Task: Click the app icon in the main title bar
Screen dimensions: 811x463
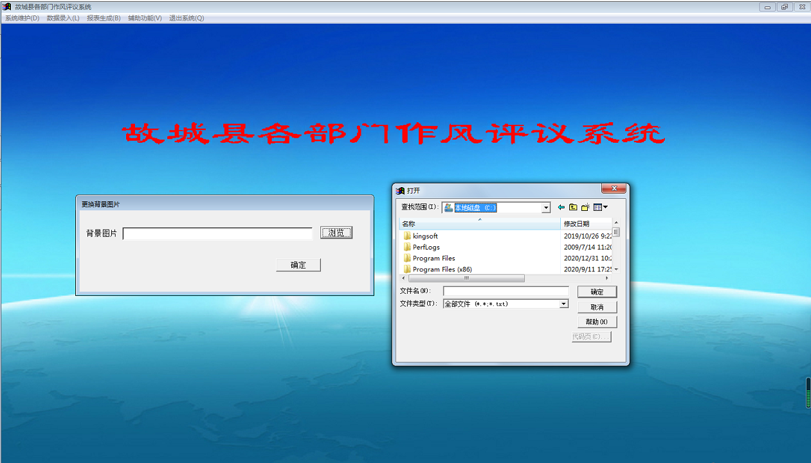Action: pyautogui.click(x=8, y=6)
